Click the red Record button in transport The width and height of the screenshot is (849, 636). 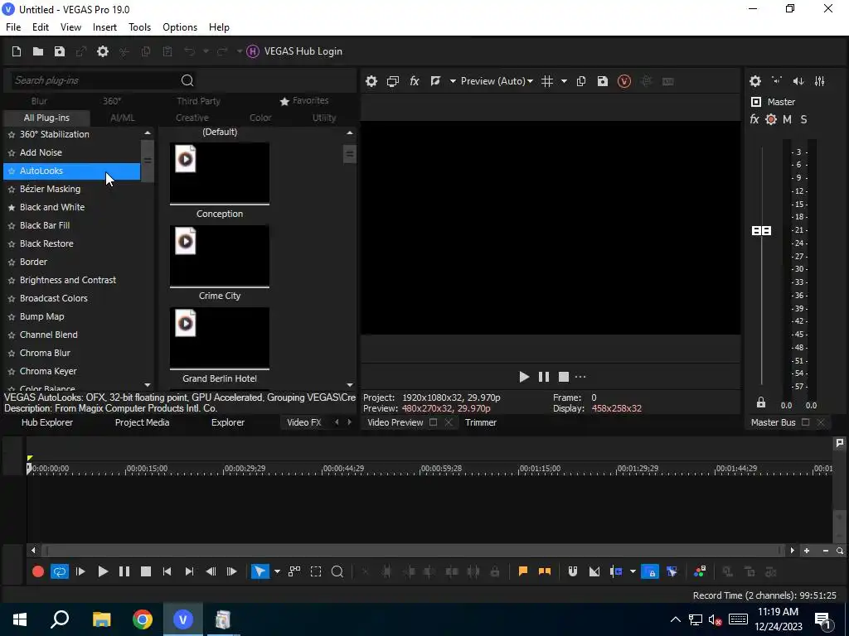(38, 571)
